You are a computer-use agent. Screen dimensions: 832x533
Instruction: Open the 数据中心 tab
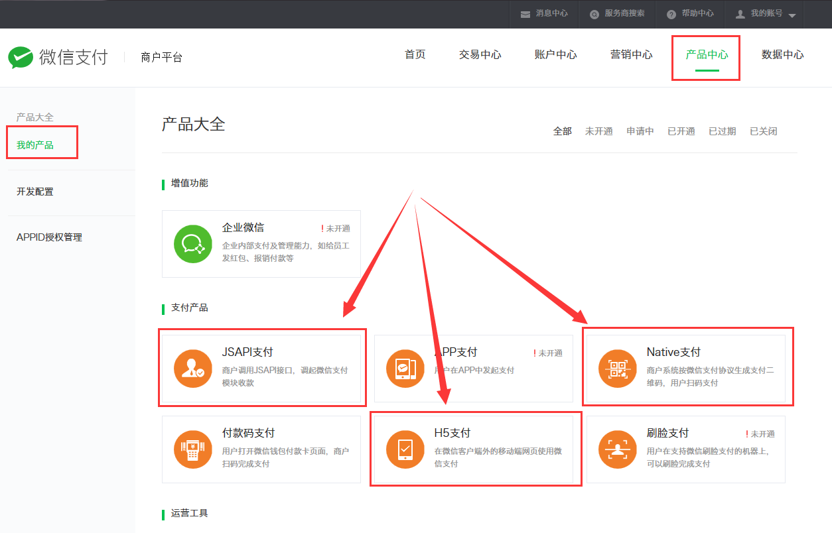[x=783, y=56]
